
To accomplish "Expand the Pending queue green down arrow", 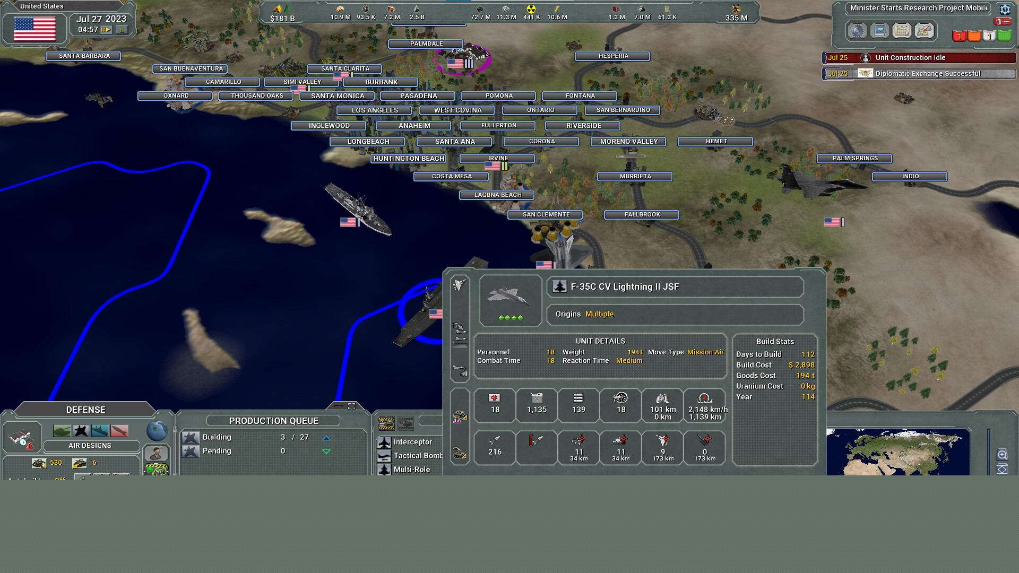I will tap(326, 452).
